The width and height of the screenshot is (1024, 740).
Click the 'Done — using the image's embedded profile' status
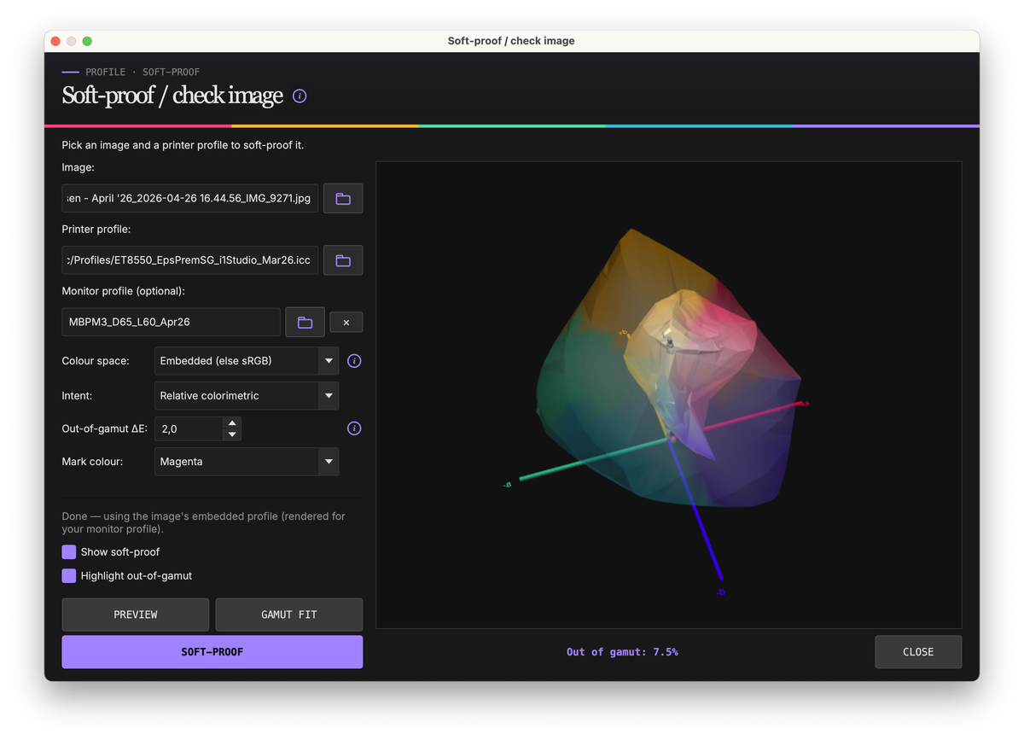point(204,522)
